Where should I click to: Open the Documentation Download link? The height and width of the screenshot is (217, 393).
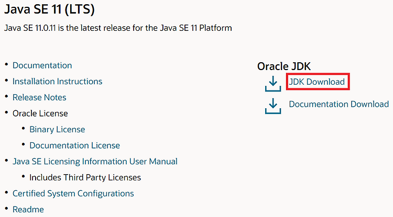point(339,104)
